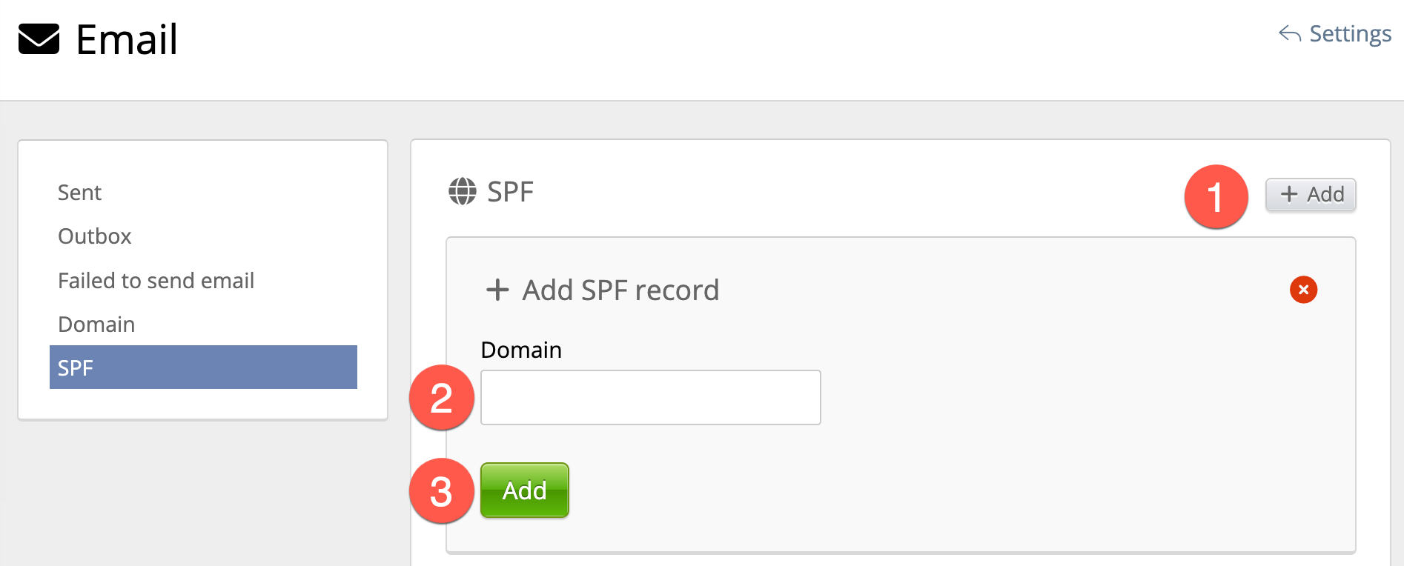Click the plus icon before Add SPF record
1404x566 pixels.
pyautogui.click(x=497, y=290)
